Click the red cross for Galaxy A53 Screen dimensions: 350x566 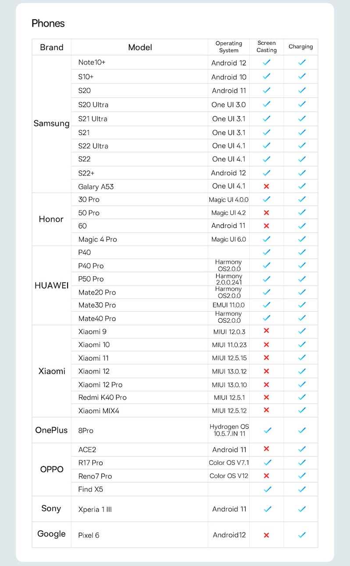coord(266,186)
